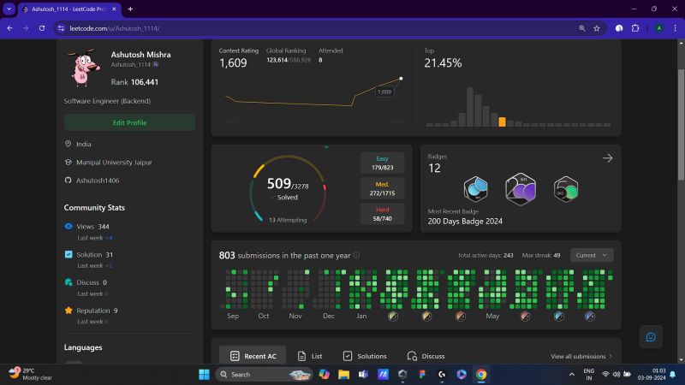Open browser zoom indicator icon
Screen dimensions: 685x385
(582, 28)
